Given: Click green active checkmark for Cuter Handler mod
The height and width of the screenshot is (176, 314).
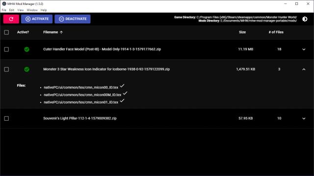Looking at the screenshot, I should tap(26, 49).
